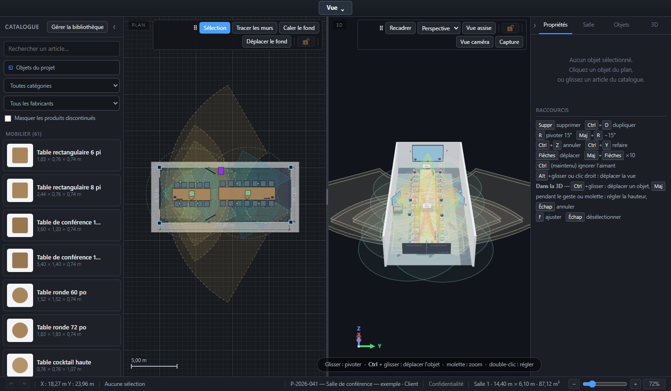This screenshot has width=671, height=391.
Task: Click the Objets du projet icon button
Action: pyautogui.click(x=62, y=68)
